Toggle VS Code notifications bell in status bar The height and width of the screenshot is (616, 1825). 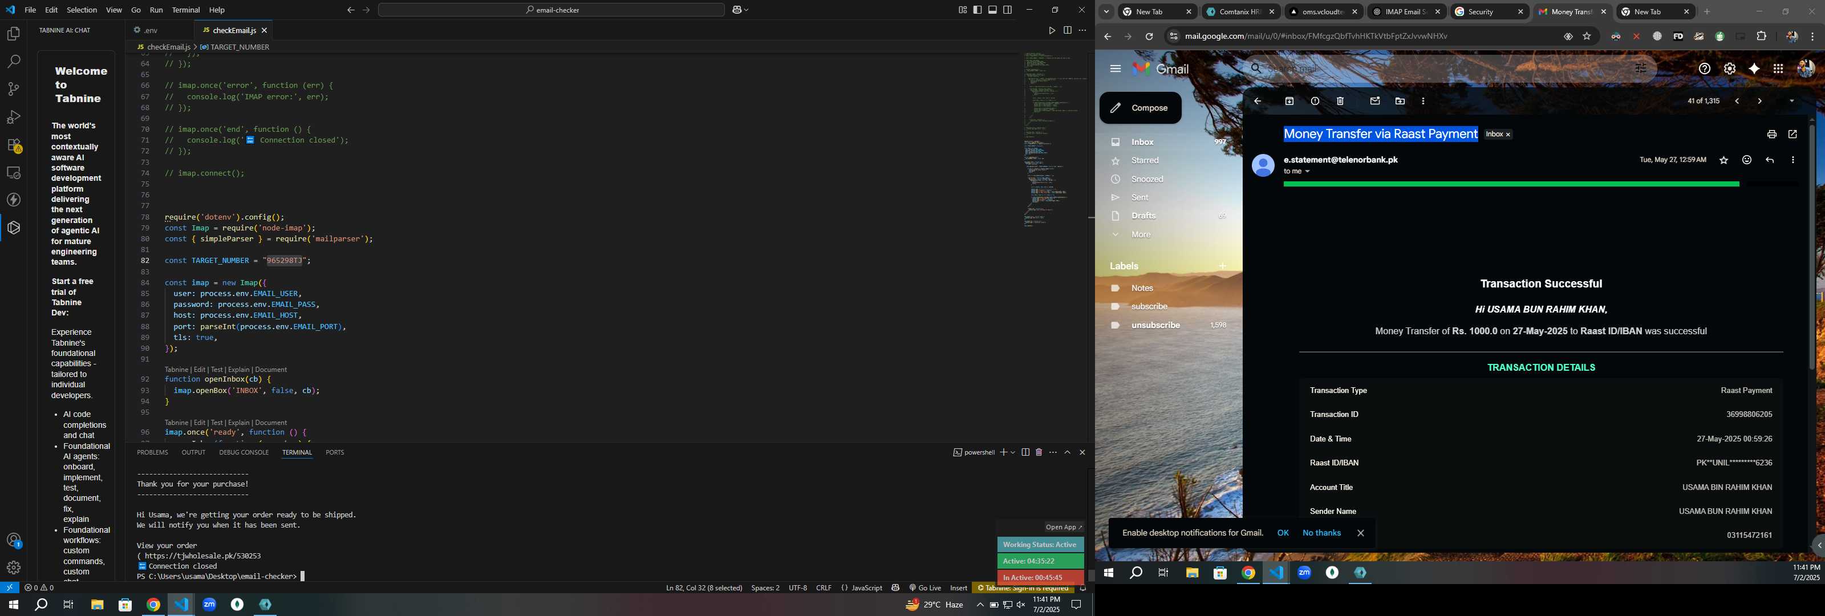(x=1082, y=589)
